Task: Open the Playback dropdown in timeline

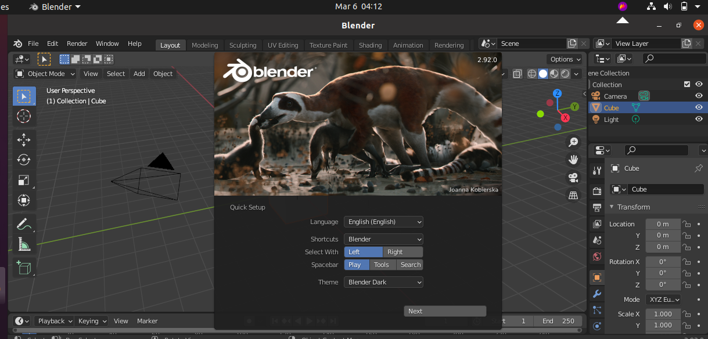Action: [x=54, y=321]
